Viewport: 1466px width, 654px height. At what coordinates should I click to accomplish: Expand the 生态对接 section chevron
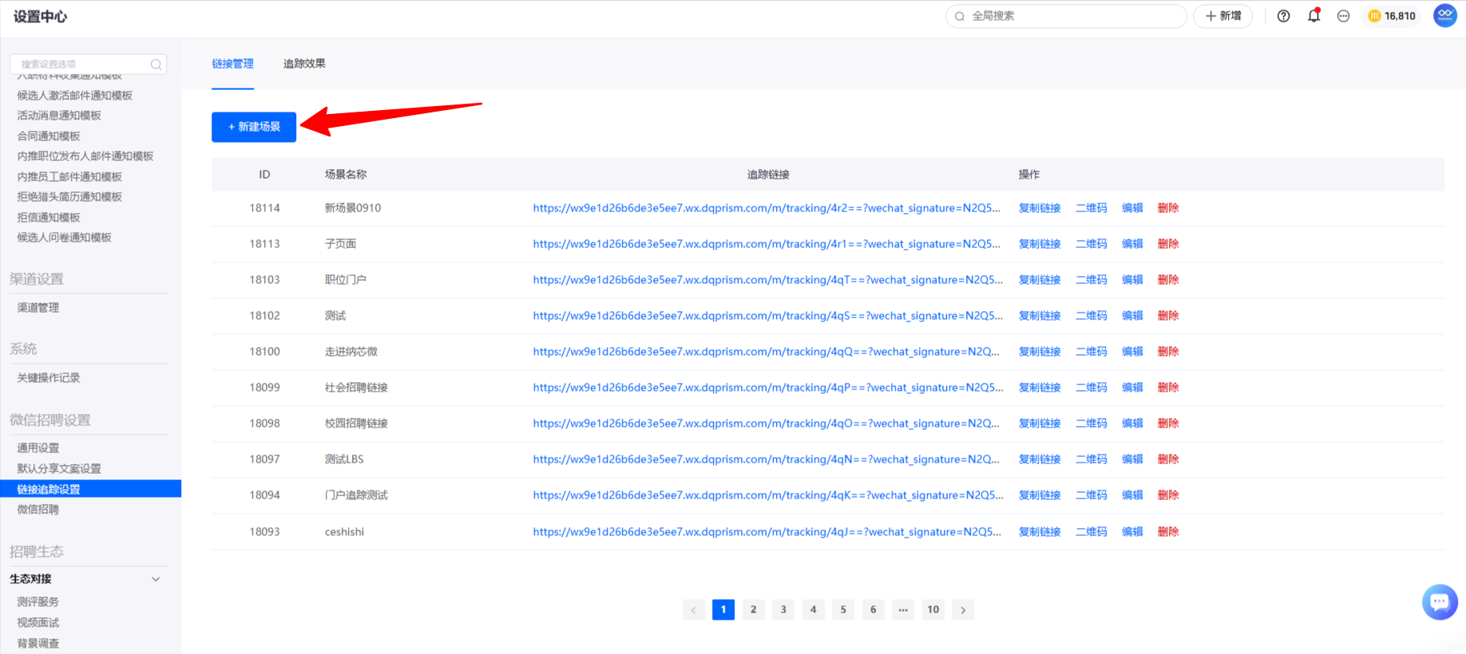[156, 579]
